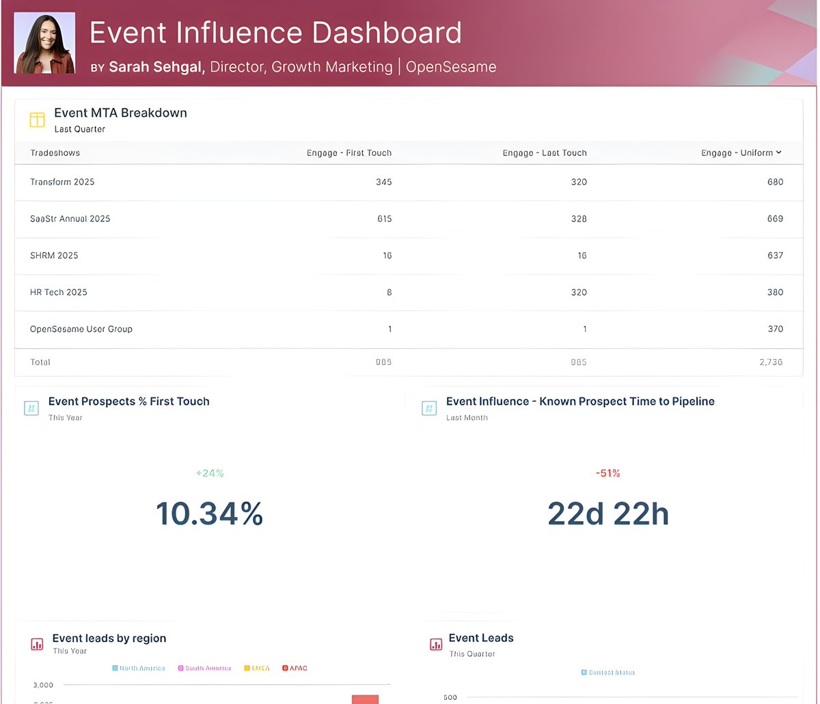
Task: Click SaaStr Annual first touch value 615
Action: [384, 219]
